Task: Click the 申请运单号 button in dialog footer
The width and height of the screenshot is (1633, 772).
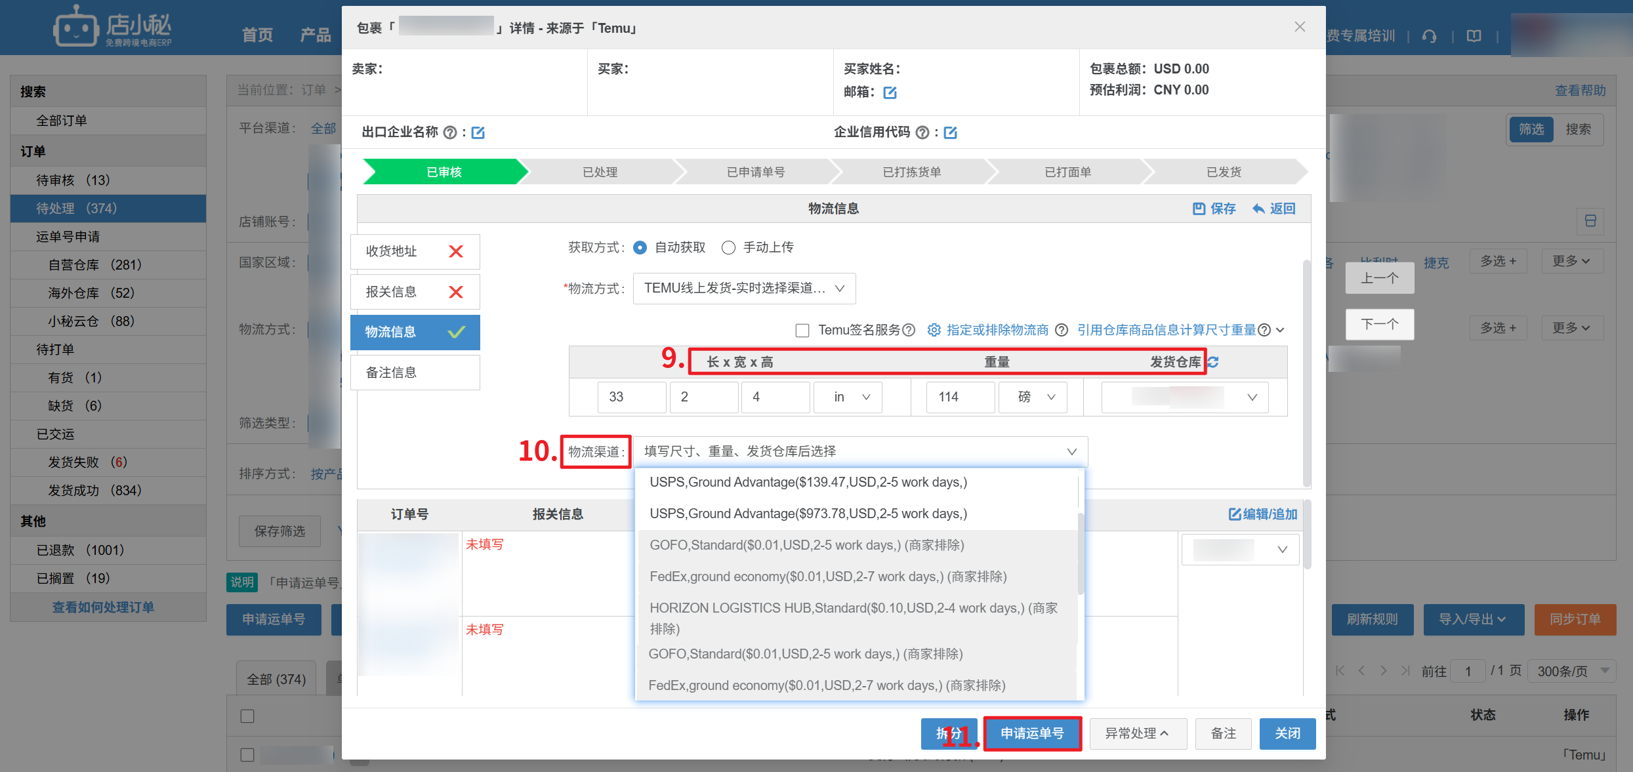Action: click(1032, 733)
